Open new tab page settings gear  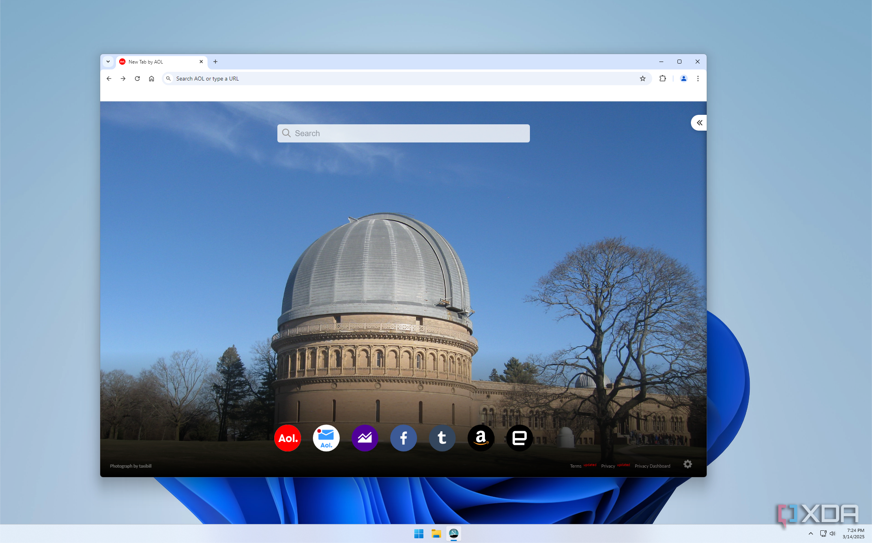pyautogui.click(x=688, y=464)
